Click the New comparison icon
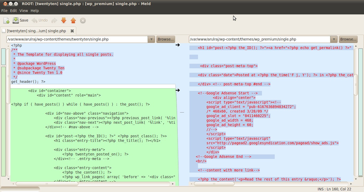This screenshot has height=192, width=364. coord(6,21)
